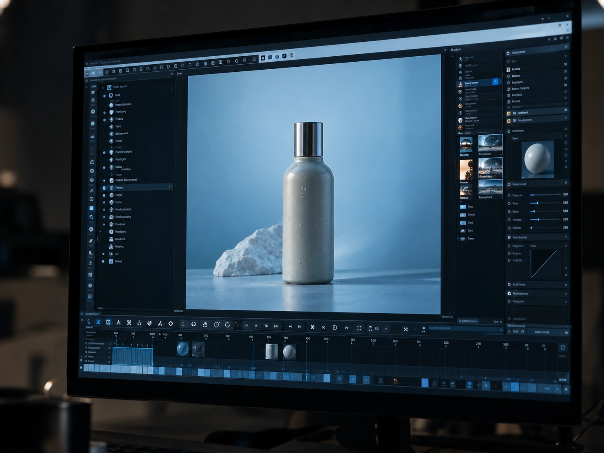Select the diamond keyframe icon in timeline toolbar

pyautogui.click(x=171, y=324)
